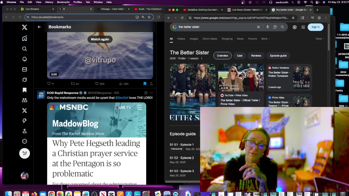Expand the Tools dropdown
This screenshot has width=349, height=196.
(320, 39)
